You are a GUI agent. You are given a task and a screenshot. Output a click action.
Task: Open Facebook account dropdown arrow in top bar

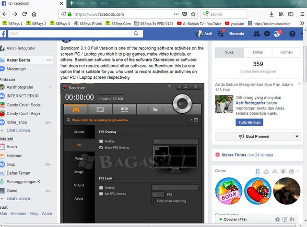pyautogui.click(x=301, y=34)
